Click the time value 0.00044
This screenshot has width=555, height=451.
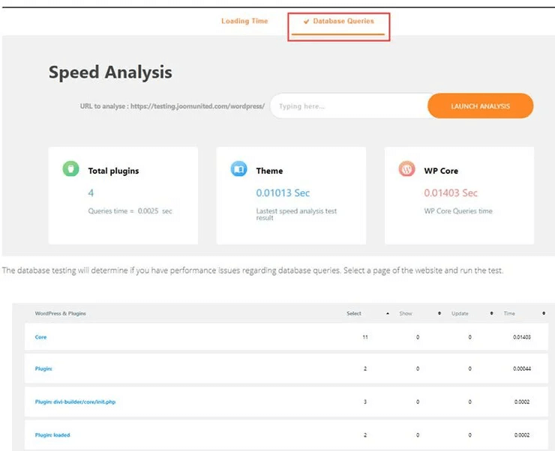[522, 369]
